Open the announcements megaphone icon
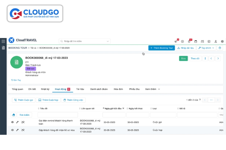226x150 pixels. [176, 41]
